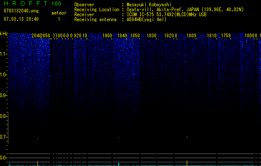Screen dimensions: 261x166
Task: Select the Ogata-vill. Akita-Pref. JAPAN location text
Action: pyautogui.click(x=185, y=10)
